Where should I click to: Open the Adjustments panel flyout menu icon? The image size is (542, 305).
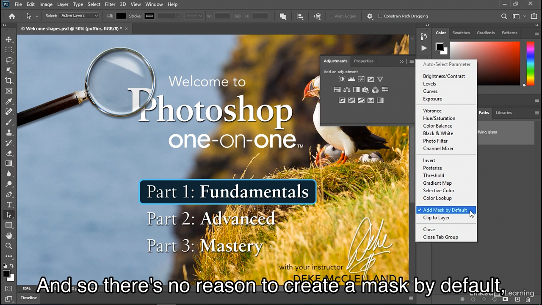(412, 61)
